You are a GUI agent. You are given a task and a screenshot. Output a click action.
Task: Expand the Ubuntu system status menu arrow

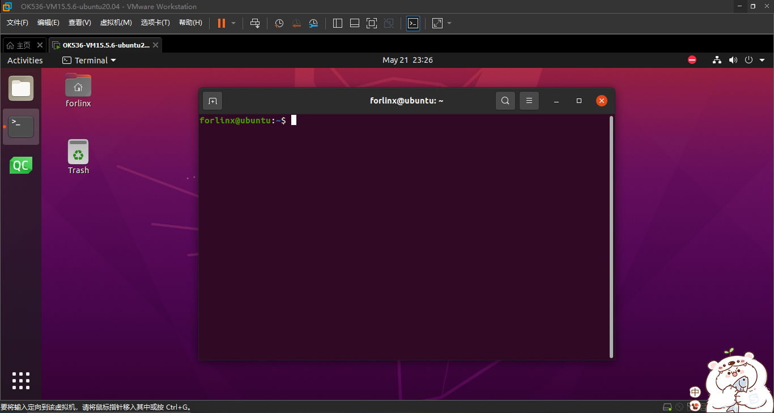762,60
